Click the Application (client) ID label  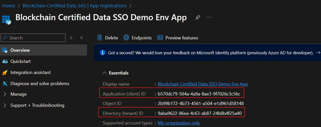click(x=124, y=94)
